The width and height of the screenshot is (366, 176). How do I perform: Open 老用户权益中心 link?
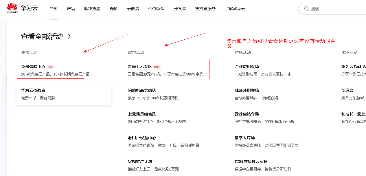(x=142, y=138)
